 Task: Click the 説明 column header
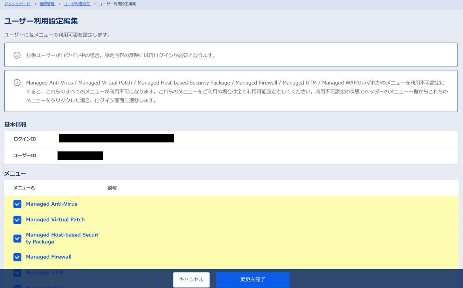(x=112, y=188)
